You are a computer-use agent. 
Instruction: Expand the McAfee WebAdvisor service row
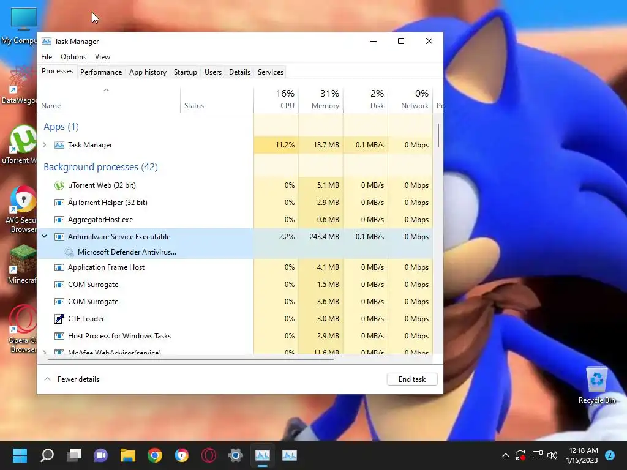45,352
